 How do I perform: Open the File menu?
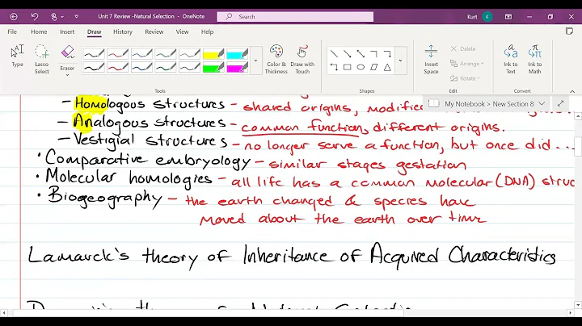tap(12, 31)
